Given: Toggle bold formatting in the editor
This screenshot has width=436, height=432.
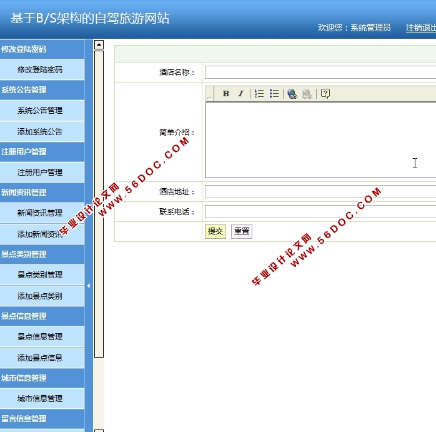Looking at the screenshot, I should click(x=225, y=94).
